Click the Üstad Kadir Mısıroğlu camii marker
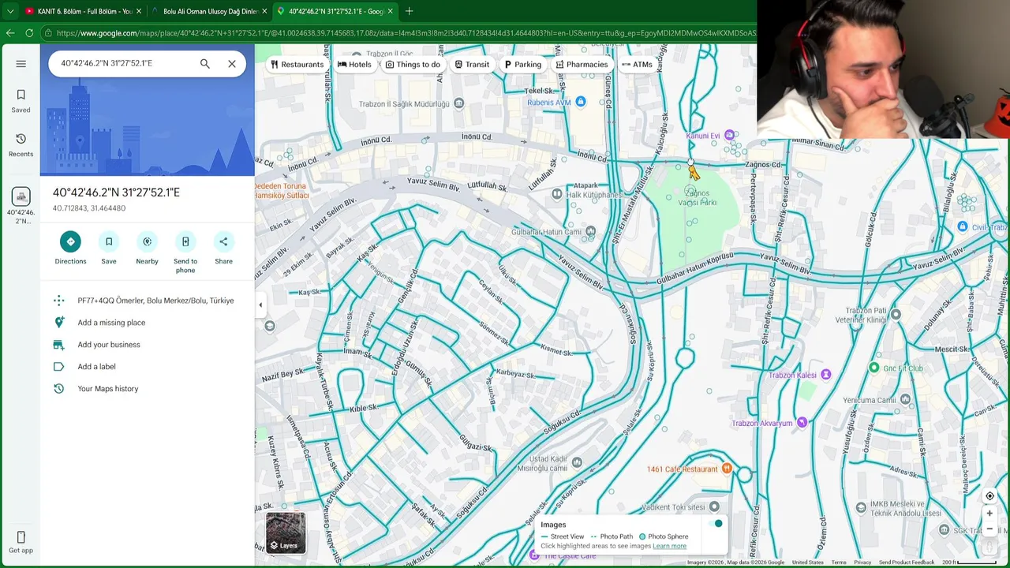Viewport: 1010px width, 568px height. point(578,463)
